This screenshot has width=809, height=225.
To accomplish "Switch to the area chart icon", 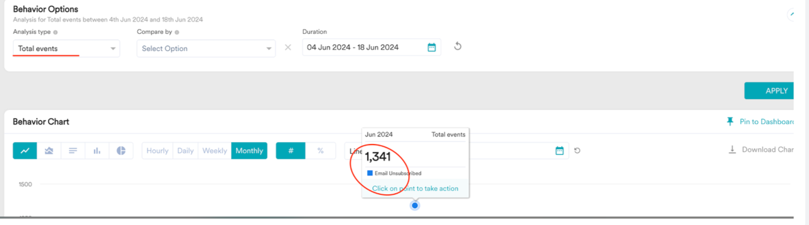I will [49, 151].
